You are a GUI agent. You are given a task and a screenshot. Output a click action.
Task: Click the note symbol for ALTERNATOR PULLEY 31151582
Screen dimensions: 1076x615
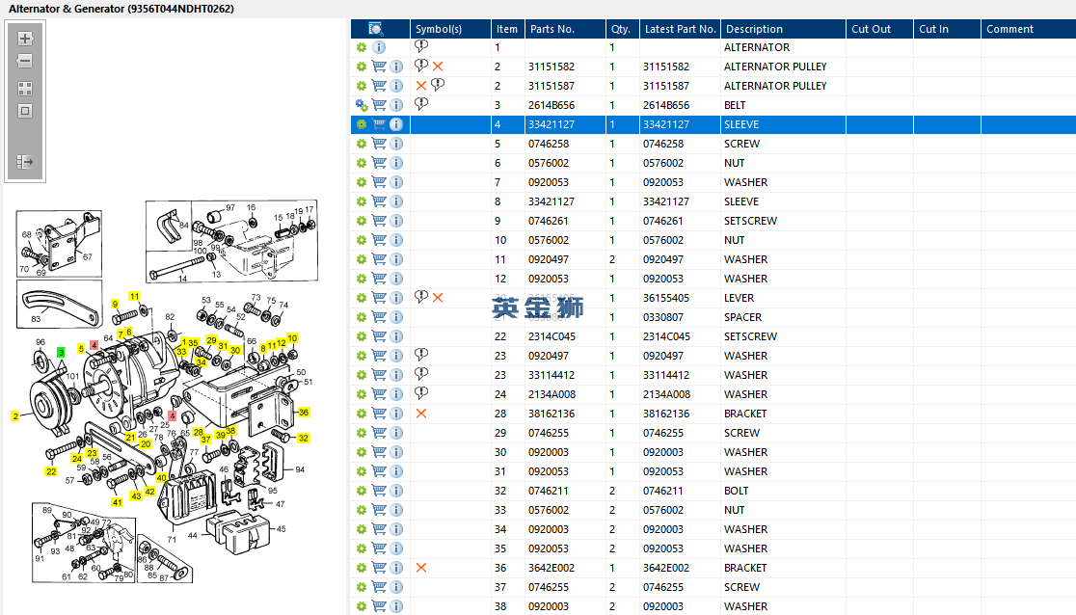(421, 66)
